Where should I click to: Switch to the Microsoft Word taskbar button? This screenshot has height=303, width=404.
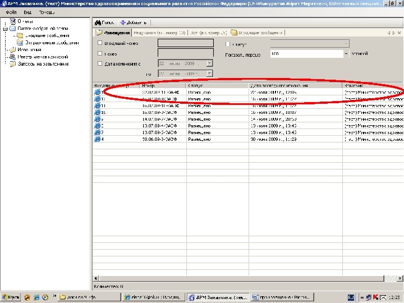click(x=282, y=297)
